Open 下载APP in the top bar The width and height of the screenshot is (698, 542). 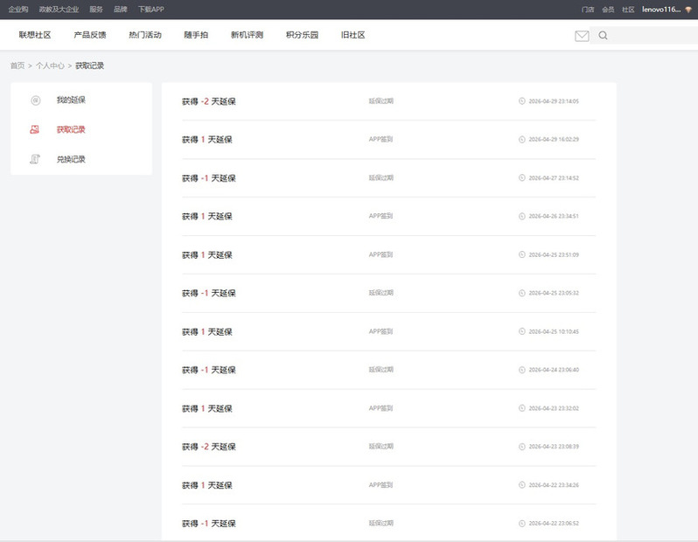tap(151, 10)
